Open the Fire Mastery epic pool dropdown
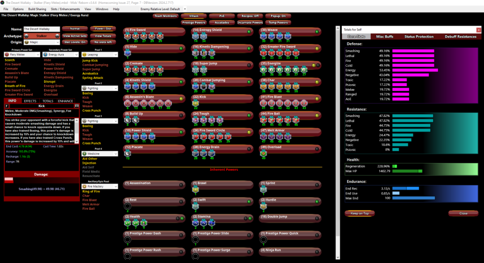 click(x=100, y=187)
